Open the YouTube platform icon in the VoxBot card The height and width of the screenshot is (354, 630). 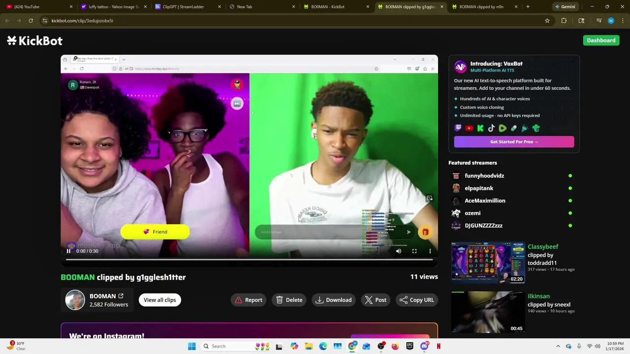point(469,128)
